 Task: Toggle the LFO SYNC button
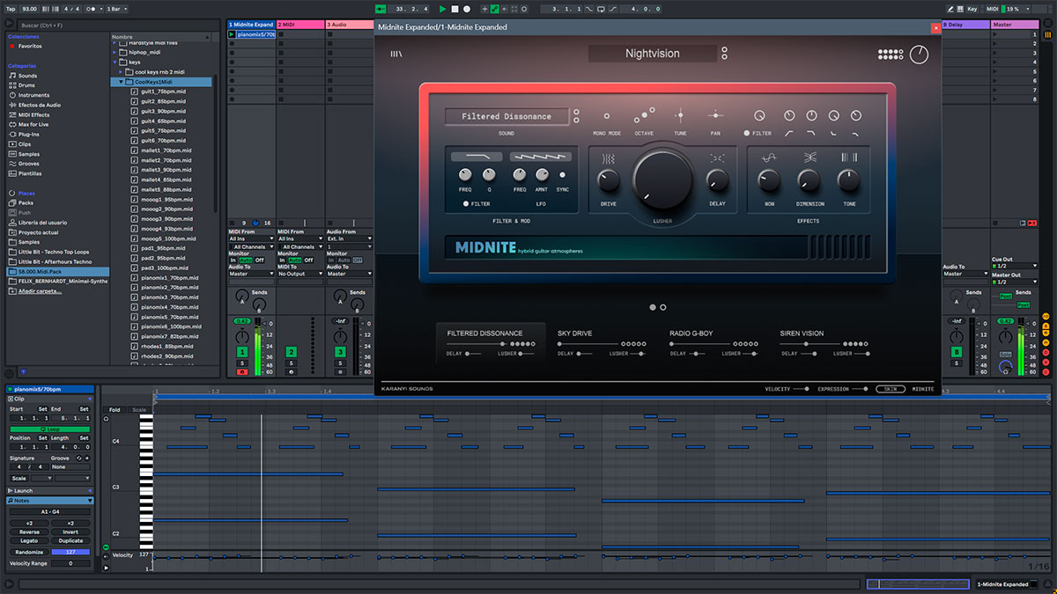click(x=562, y=175)
